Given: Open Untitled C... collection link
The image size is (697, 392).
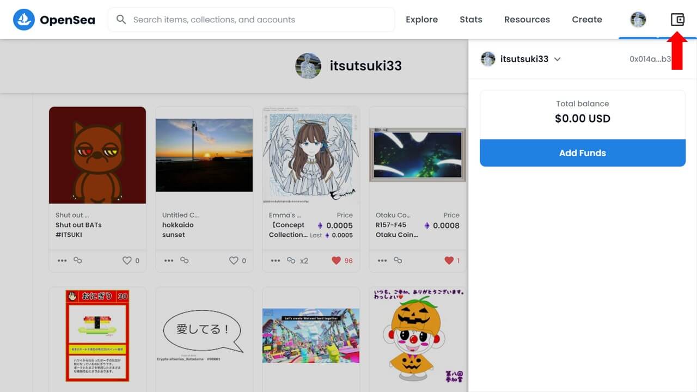Looking at the screenshot, I should click(180, 215).
